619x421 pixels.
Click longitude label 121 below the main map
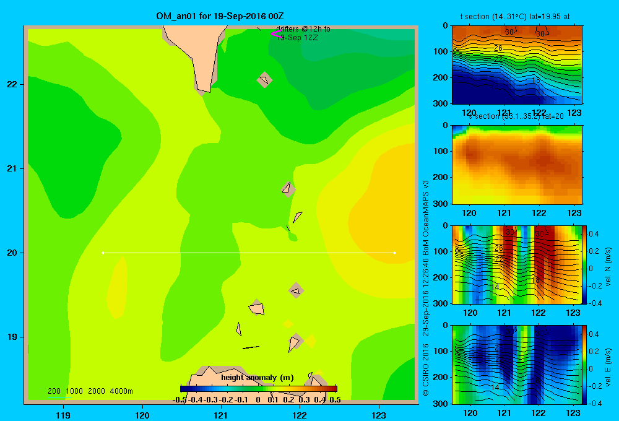point(221,415)
